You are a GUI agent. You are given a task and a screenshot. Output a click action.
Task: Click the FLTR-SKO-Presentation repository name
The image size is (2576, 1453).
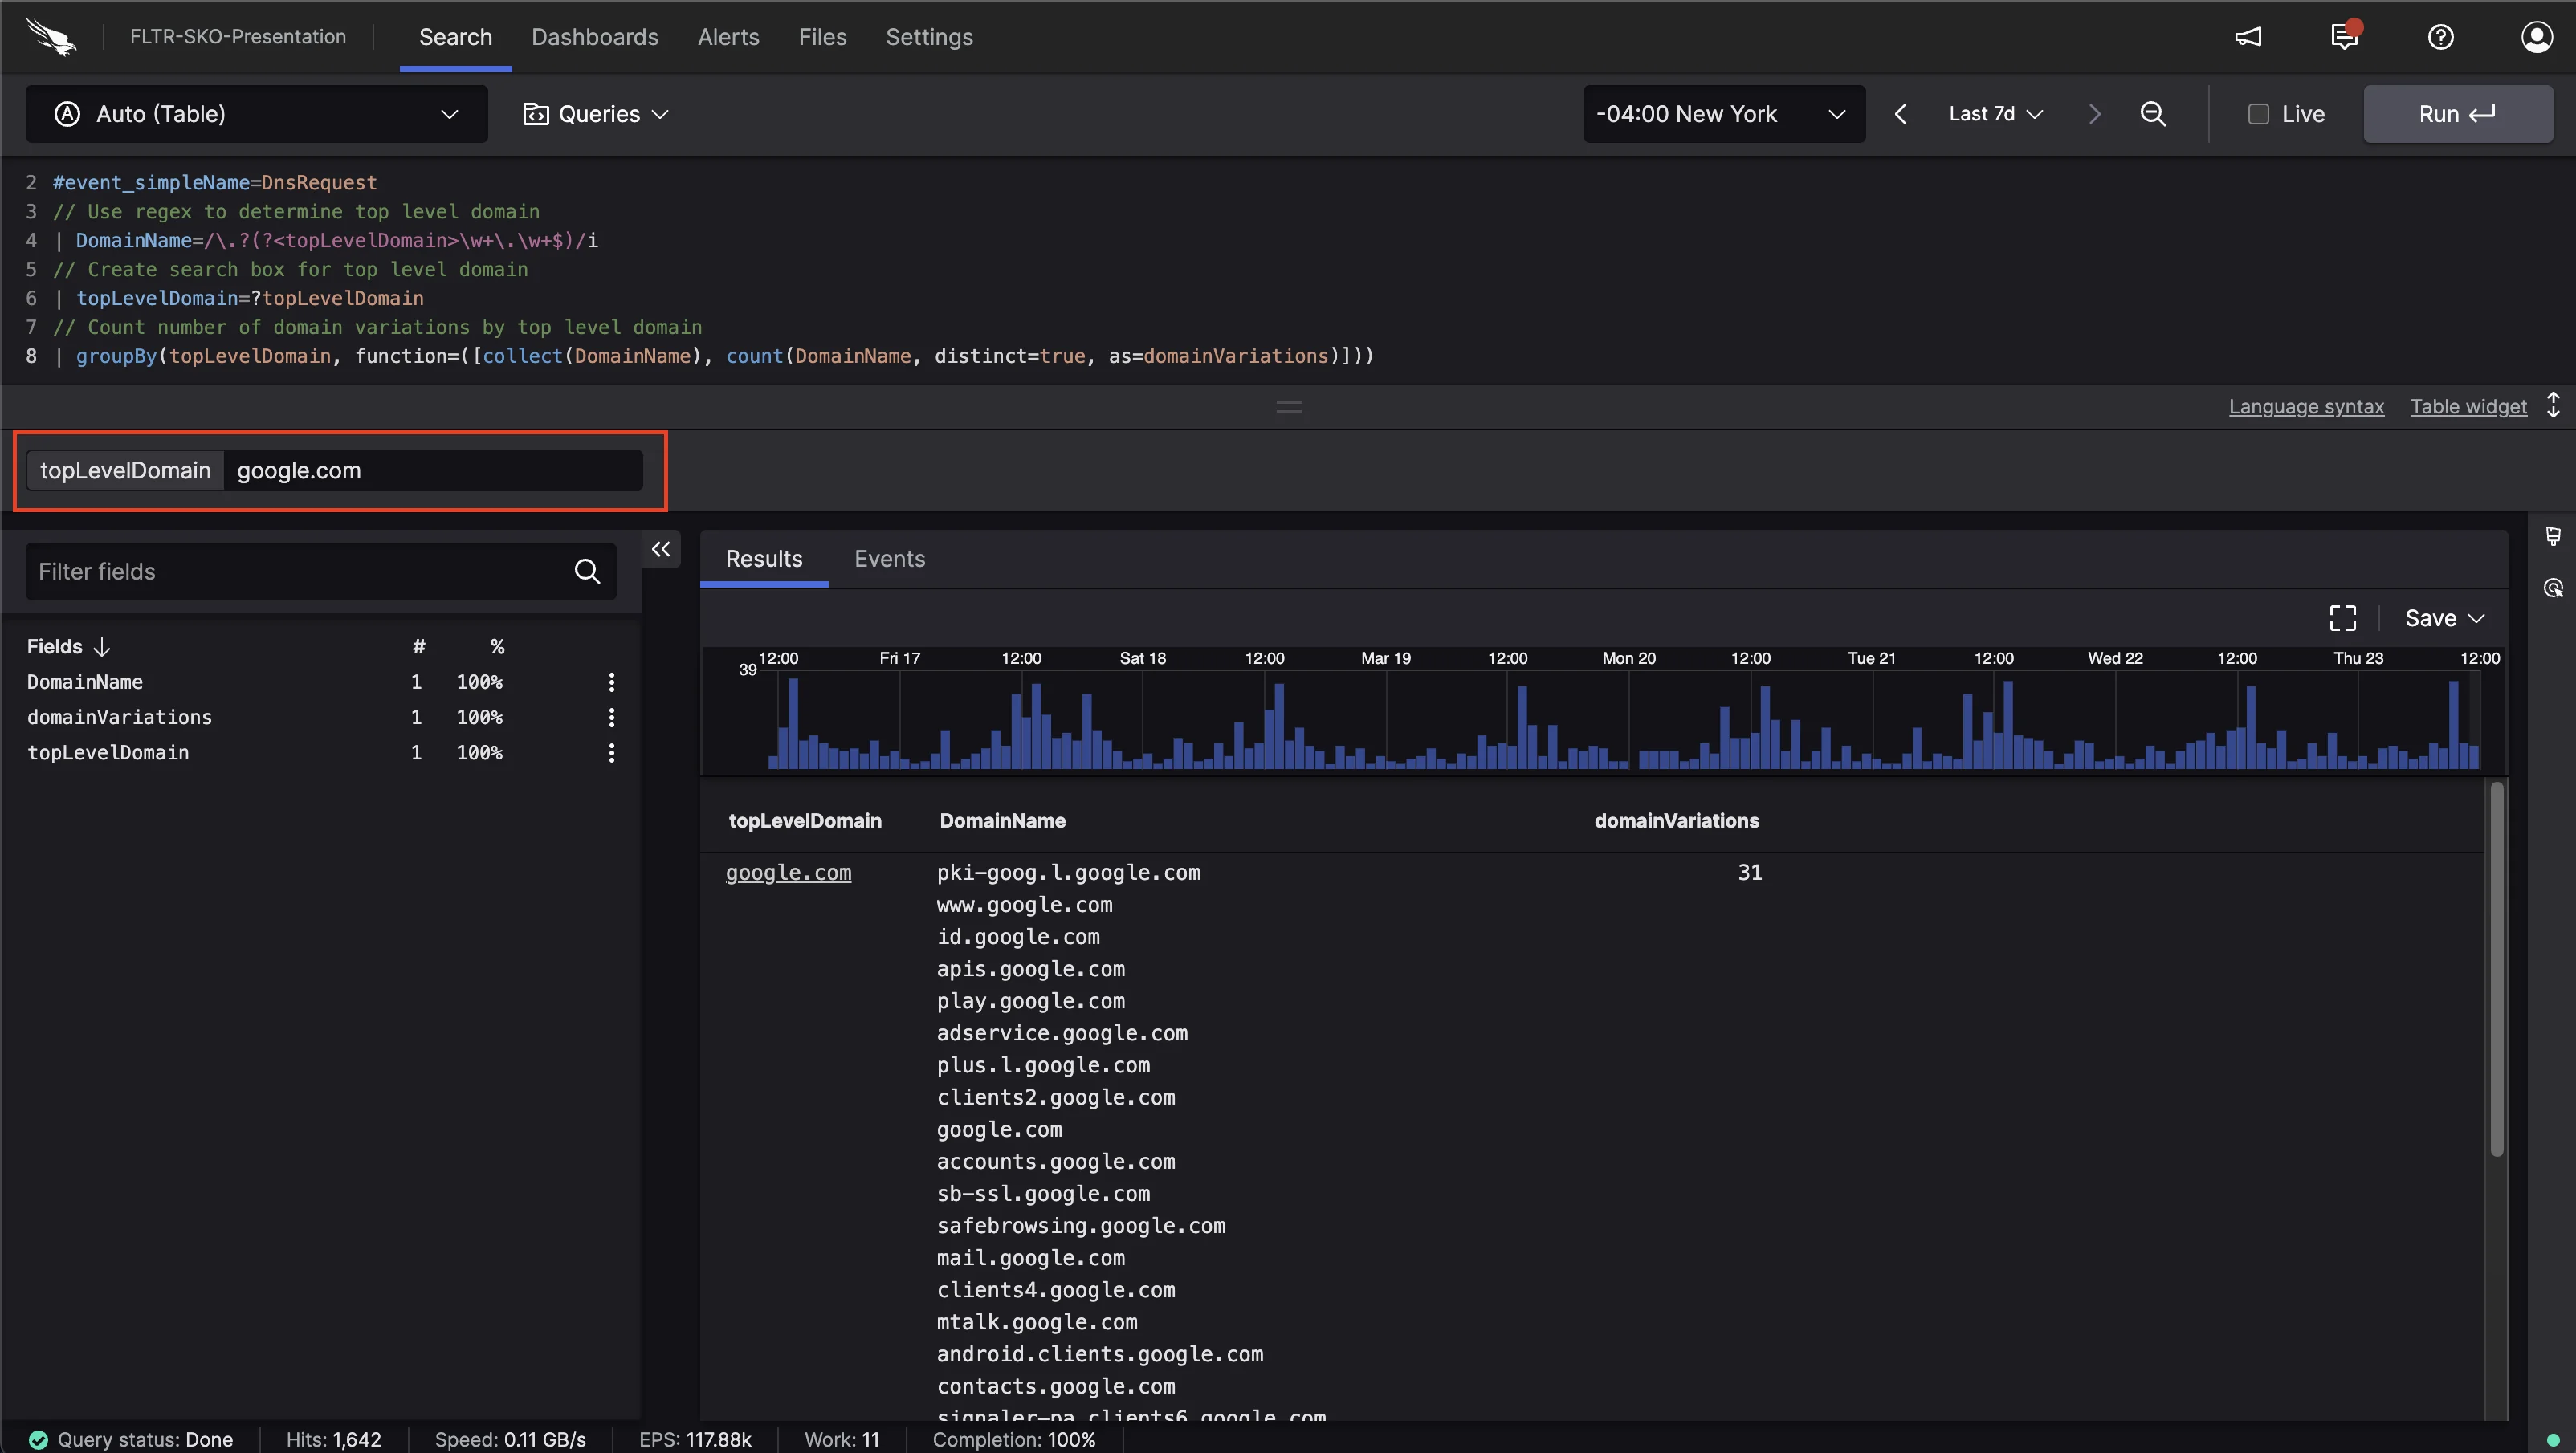pyautogui.click(x=238, y=37)
